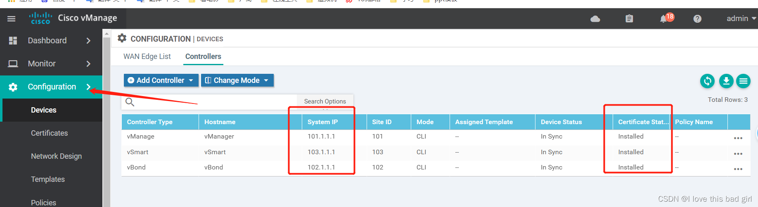
Task: Click the CONFIGURATION page title gear icon
Action: 122,38
